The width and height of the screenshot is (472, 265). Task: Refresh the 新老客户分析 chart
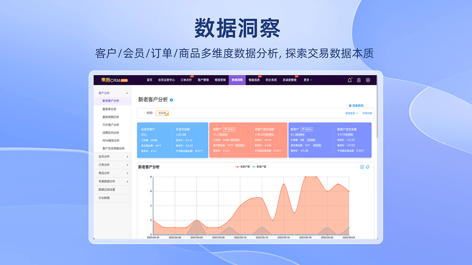click(x=368, y=167)
